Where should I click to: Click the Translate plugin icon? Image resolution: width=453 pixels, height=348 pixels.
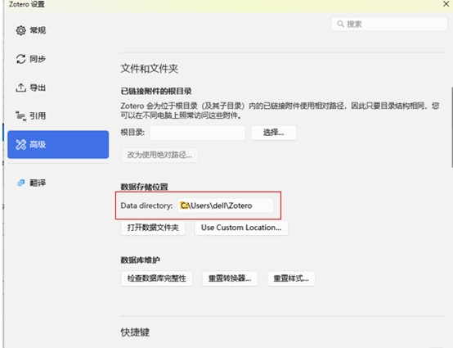coord(21,183)
